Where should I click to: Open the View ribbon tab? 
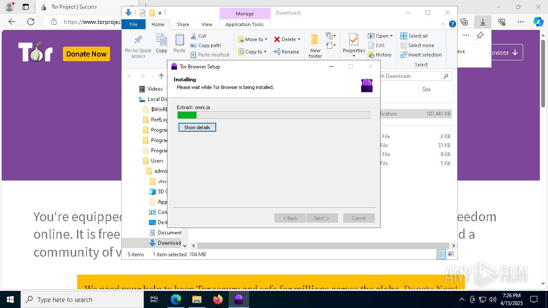207,24
